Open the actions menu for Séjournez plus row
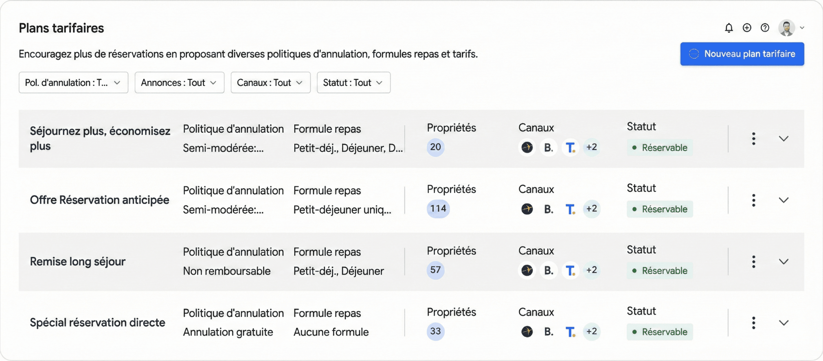The height and width of the screenshot is (361, 823). [754, 138]
